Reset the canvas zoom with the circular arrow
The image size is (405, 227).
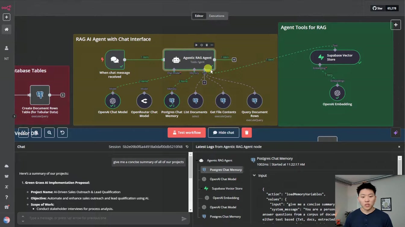62,133
